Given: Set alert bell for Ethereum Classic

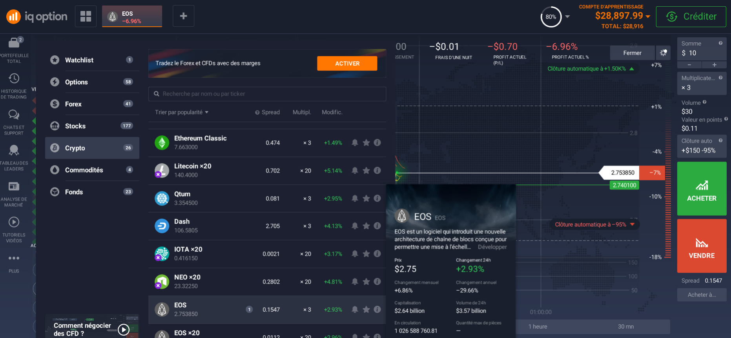Looking at the screenshot, I should (355, 143).
